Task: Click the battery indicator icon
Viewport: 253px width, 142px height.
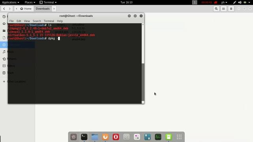Action: (245, 2)
